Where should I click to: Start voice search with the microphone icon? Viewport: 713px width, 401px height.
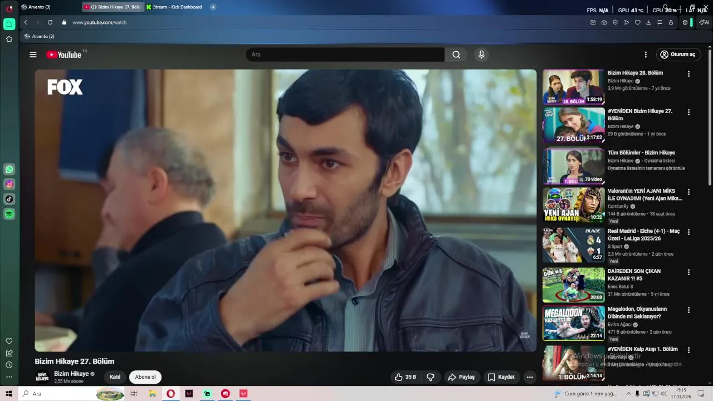coord(482,55)
